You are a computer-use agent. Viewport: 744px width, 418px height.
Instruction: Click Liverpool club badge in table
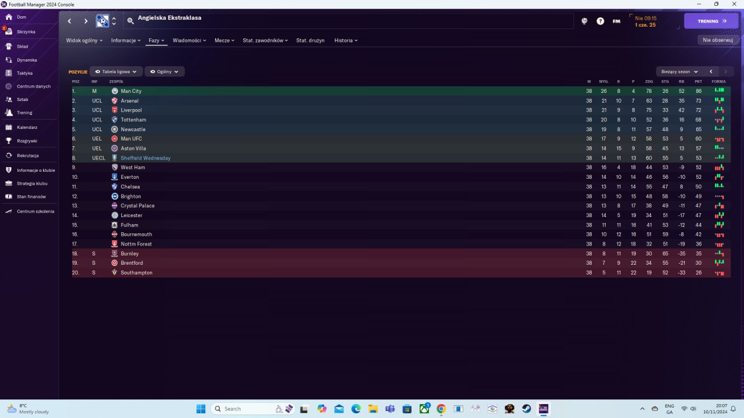(115, 110)
